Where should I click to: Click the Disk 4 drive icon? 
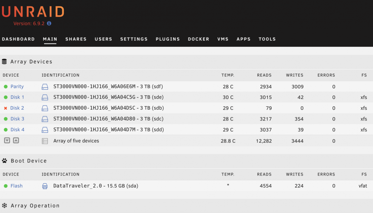pos(45,130)
